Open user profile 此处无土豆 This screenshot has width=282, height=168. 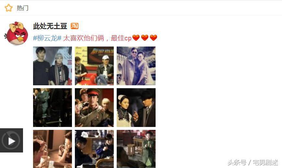coord(50,26)
